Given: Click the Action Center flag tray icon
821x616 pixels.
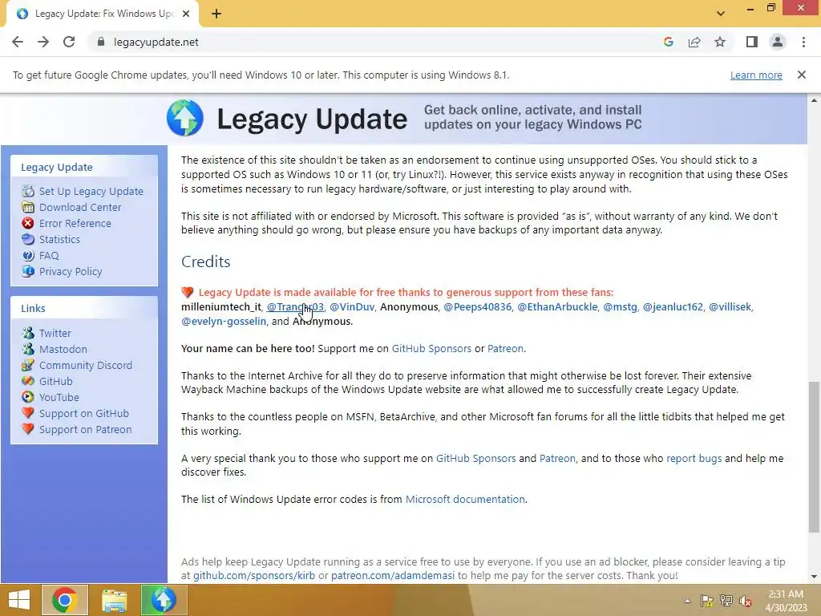Looking at the screenshot, I should (707, 601).
